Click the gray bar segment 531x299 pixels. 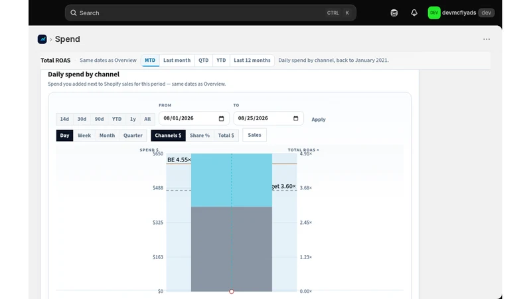coord(231,249)
